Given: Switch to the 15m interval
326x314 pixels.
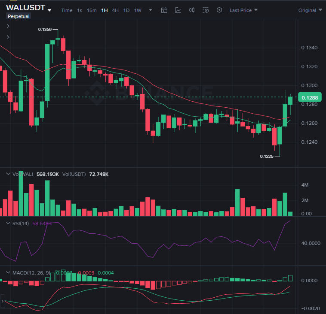Looking at the screenshot, I should click(92, 10).
